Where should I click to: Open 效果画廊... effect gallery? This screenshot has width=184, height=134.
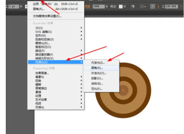[x=56, y=73]
